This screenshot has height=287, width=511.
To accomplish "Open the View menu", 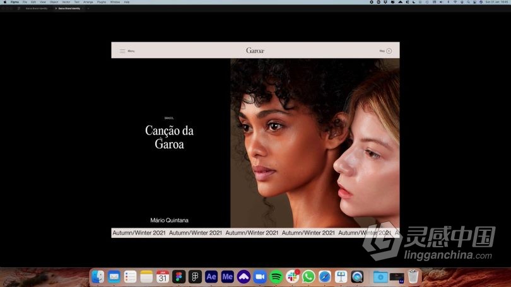I will tap(43, 2).
